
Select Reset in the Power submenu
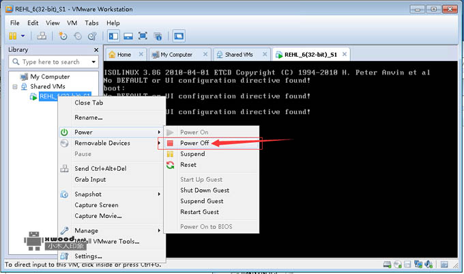tap(212, 165)
